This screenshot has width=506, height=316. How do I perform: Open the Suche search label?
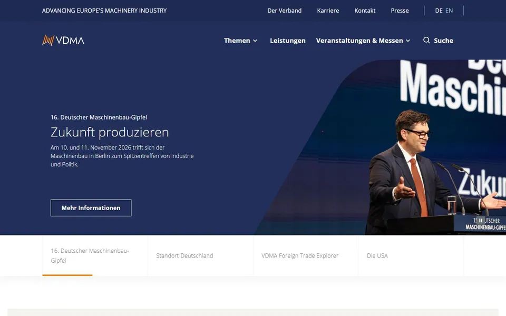click(x=443, y=41)
